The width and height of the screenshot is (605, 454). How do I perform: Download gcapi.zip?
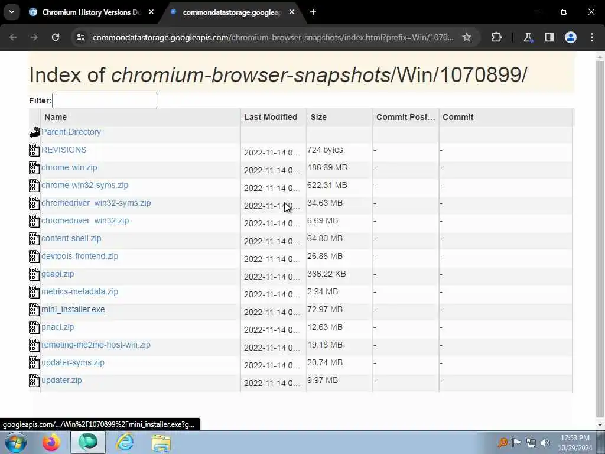coord(57,274)
